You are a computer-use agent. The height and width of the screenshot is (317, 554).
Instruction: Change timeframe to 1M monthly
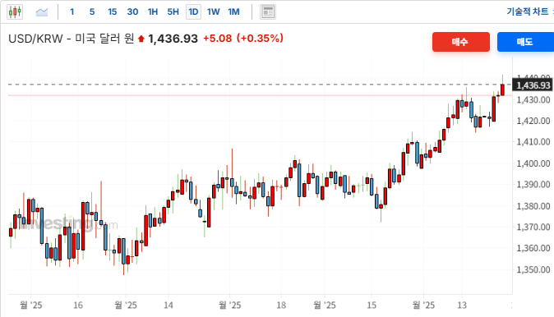click(x=233, y=12)
